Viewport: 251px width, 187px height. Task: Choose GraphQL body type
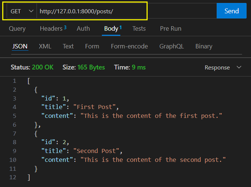[172, 46]
